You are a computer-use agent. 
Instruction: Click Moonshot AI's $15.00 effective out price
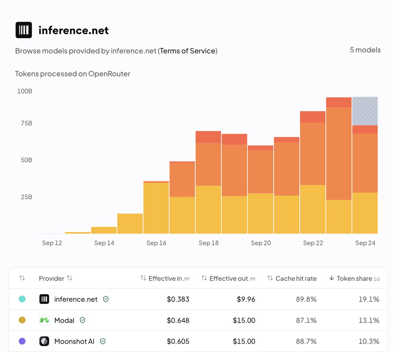(x=244, y=341)
